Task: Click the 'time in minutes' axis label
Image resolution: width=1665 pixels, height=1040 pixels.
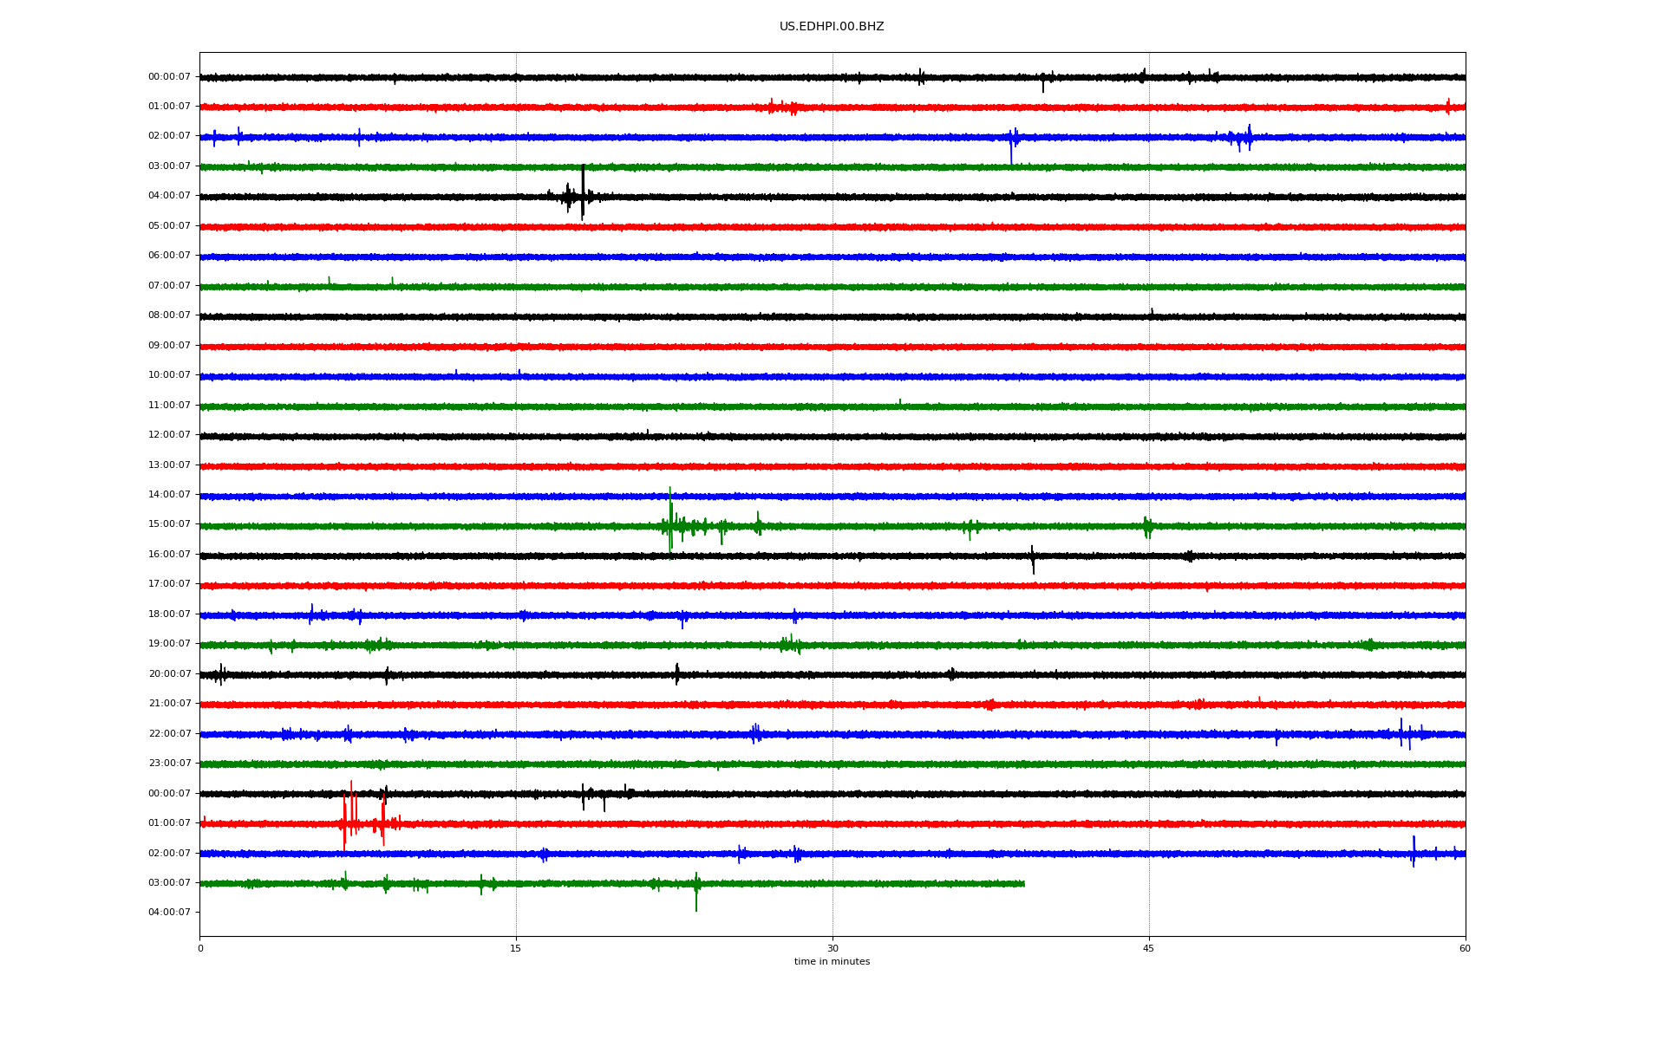Action: (x=832, y=962)
